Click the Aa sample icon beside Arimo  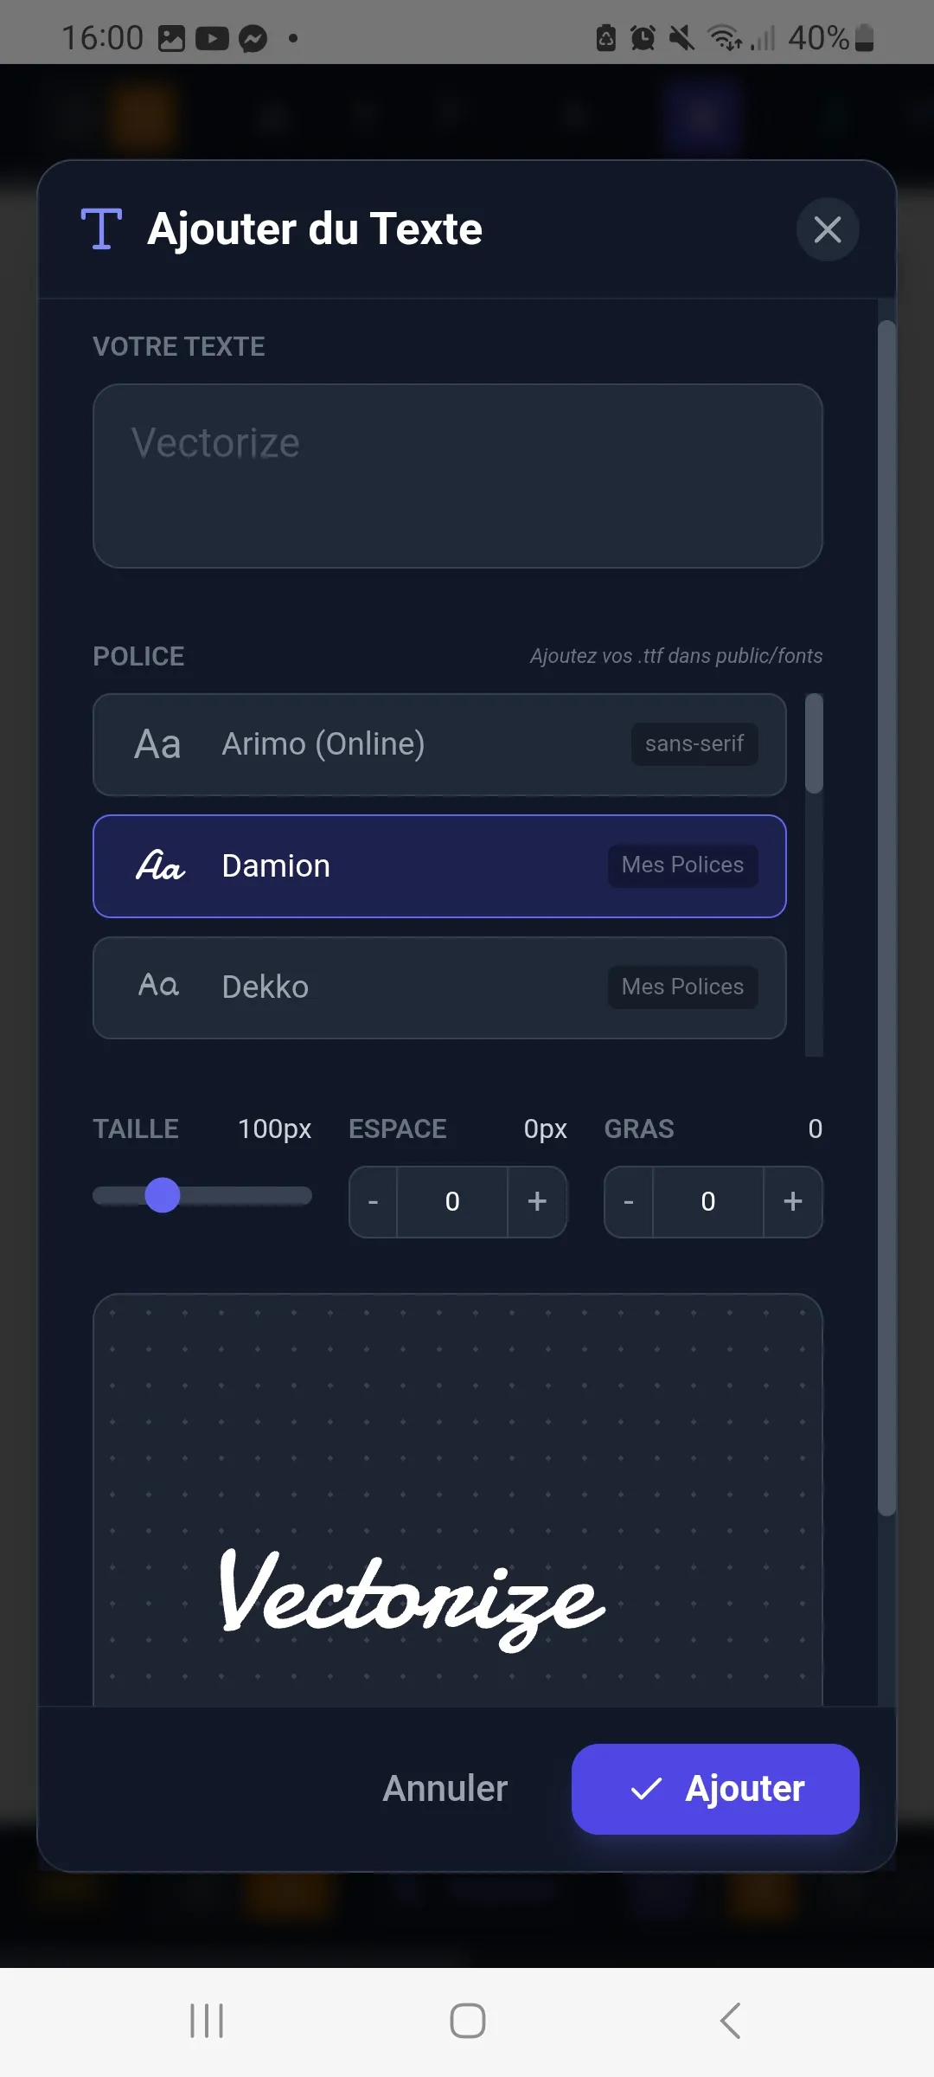coord(157,744)
